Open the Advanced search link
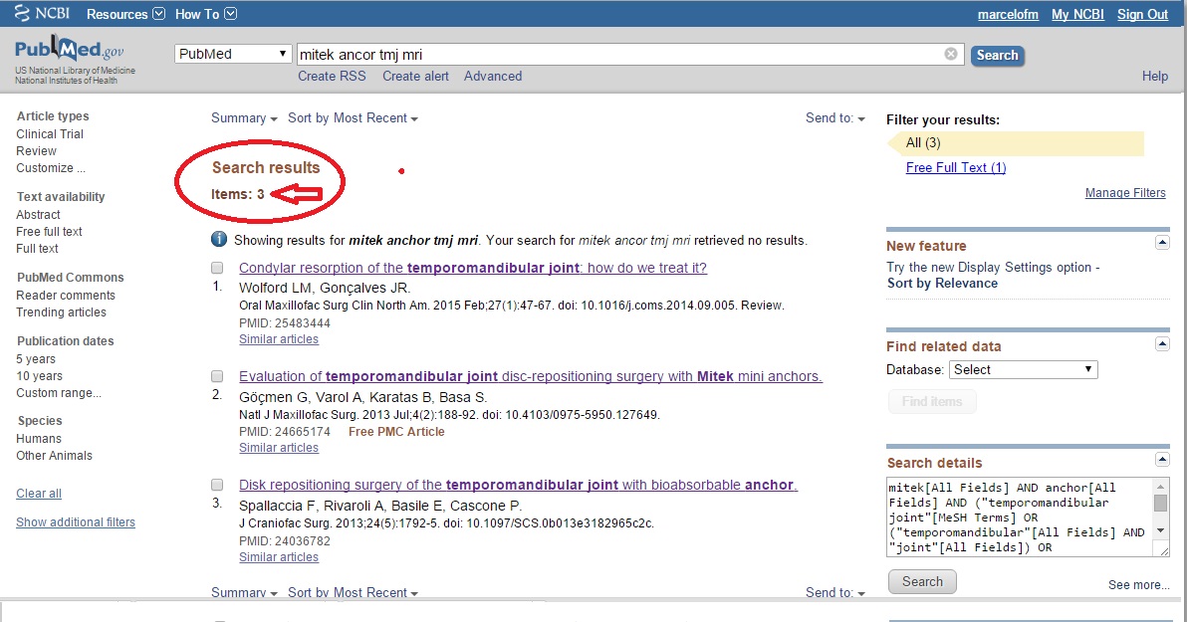 tap(493, 76)
